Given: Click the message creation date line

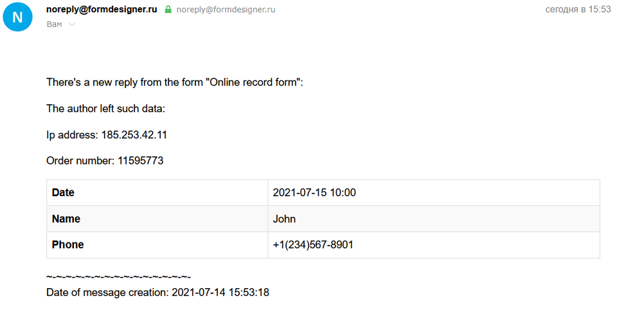Looking at the screenshot, I should [157, 293].
